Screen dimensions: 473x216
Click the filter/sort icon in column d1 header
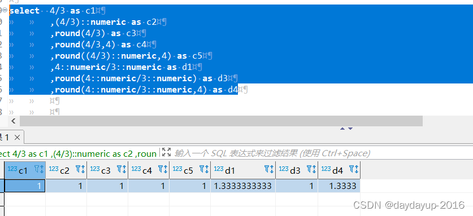coord(269,169)
